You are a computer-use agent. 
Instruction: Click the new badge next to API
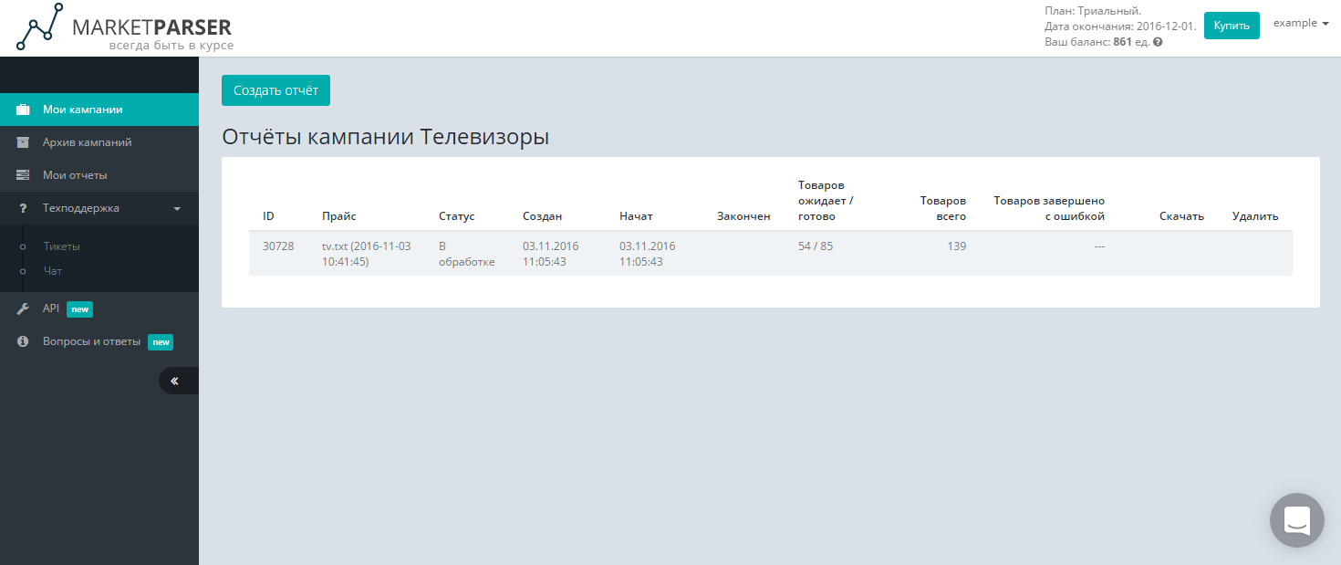[x=79, y=309]
